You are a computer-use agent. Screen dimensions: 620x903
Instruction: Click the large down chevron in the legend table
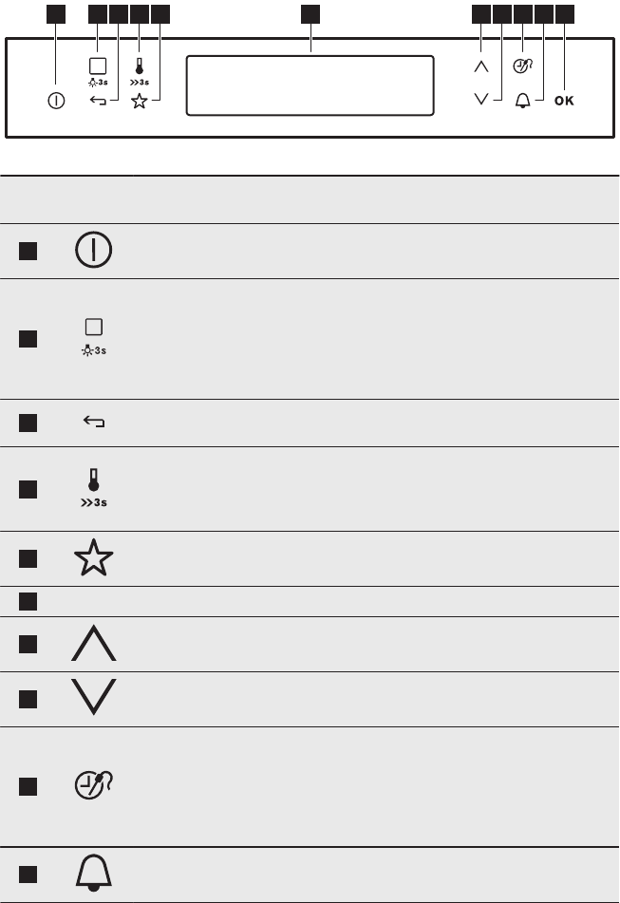coord(93,698)
